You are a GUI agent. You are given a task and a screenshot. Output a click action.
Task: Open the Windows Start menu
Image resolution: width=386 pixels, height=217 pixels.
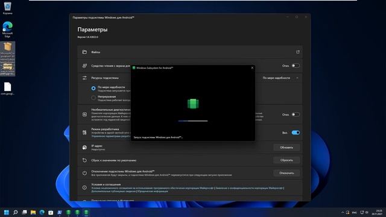[x=7, y=212]
